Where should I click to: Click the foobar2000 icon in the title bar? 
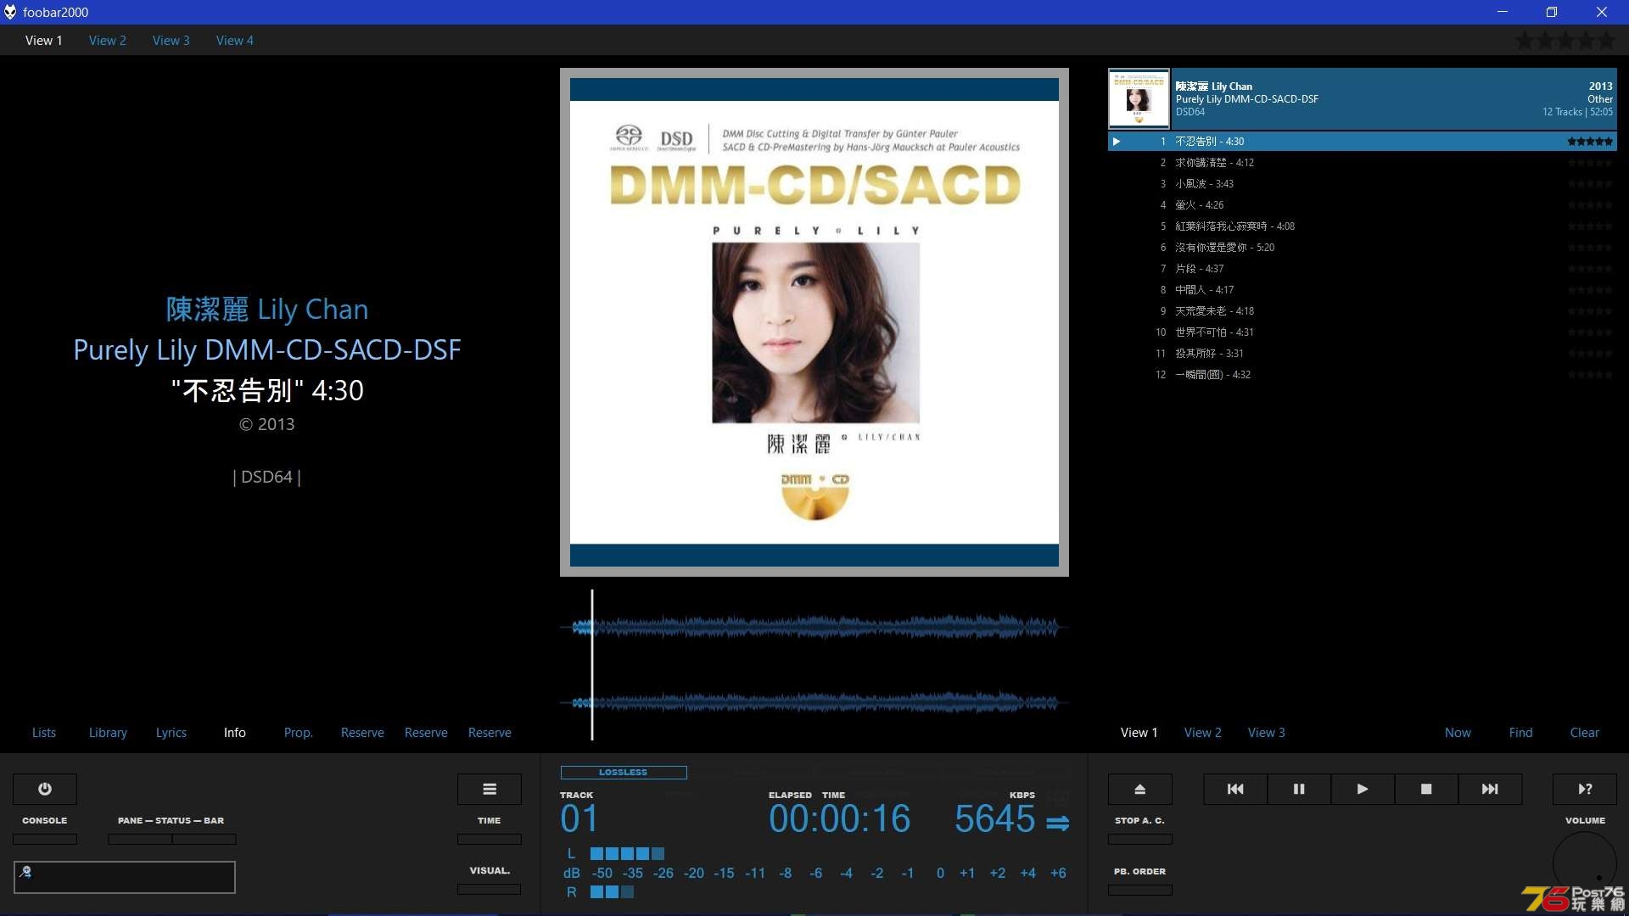point(10,12)
